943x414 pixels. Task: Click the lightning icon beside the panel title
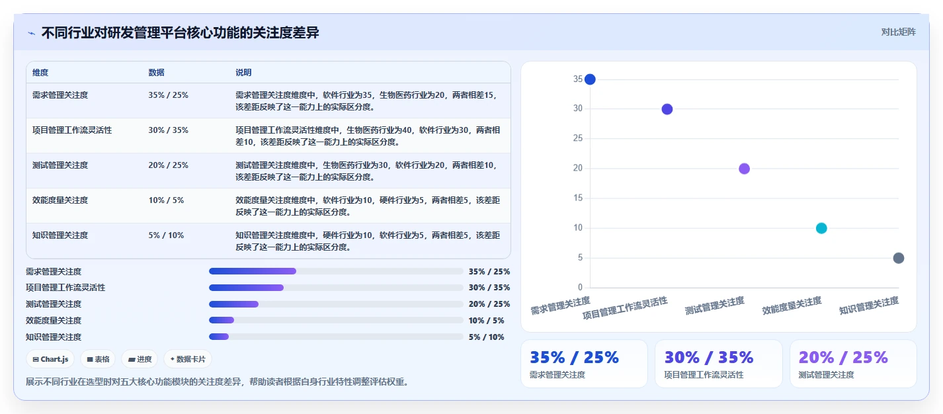[x=31, y=33]
